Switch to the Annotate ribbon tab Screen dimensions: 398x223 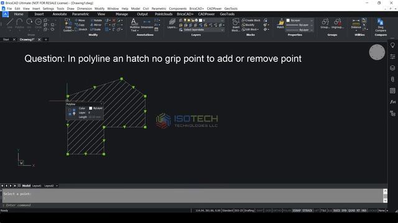tap(60, 14)
